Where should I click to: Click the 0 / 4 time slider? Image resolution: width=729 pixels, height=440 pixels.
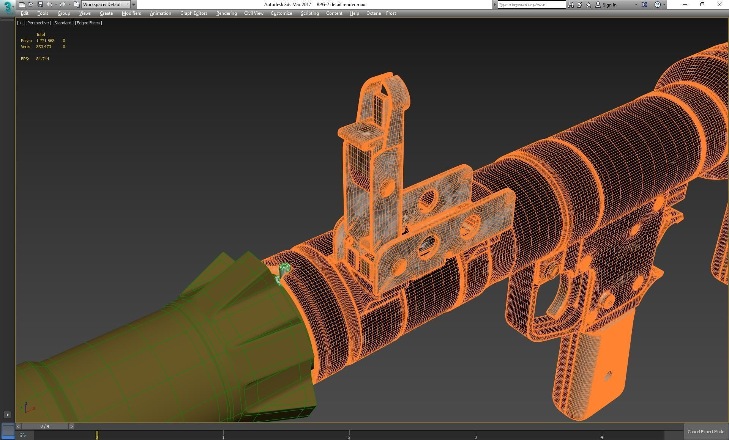tap(45, 426)
